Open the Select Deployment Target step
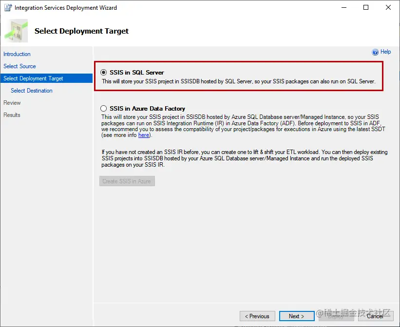 (46, 78)
